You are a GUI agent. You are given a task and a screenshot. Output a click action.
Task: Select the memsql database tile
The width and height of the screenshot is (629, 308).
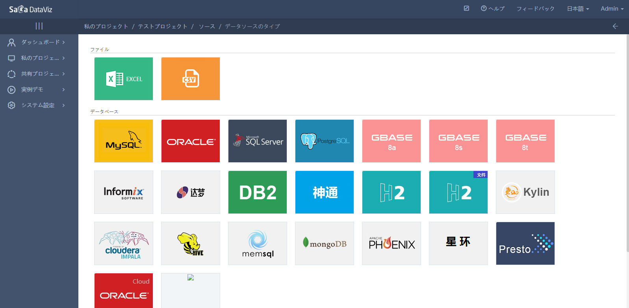[258, 243]
